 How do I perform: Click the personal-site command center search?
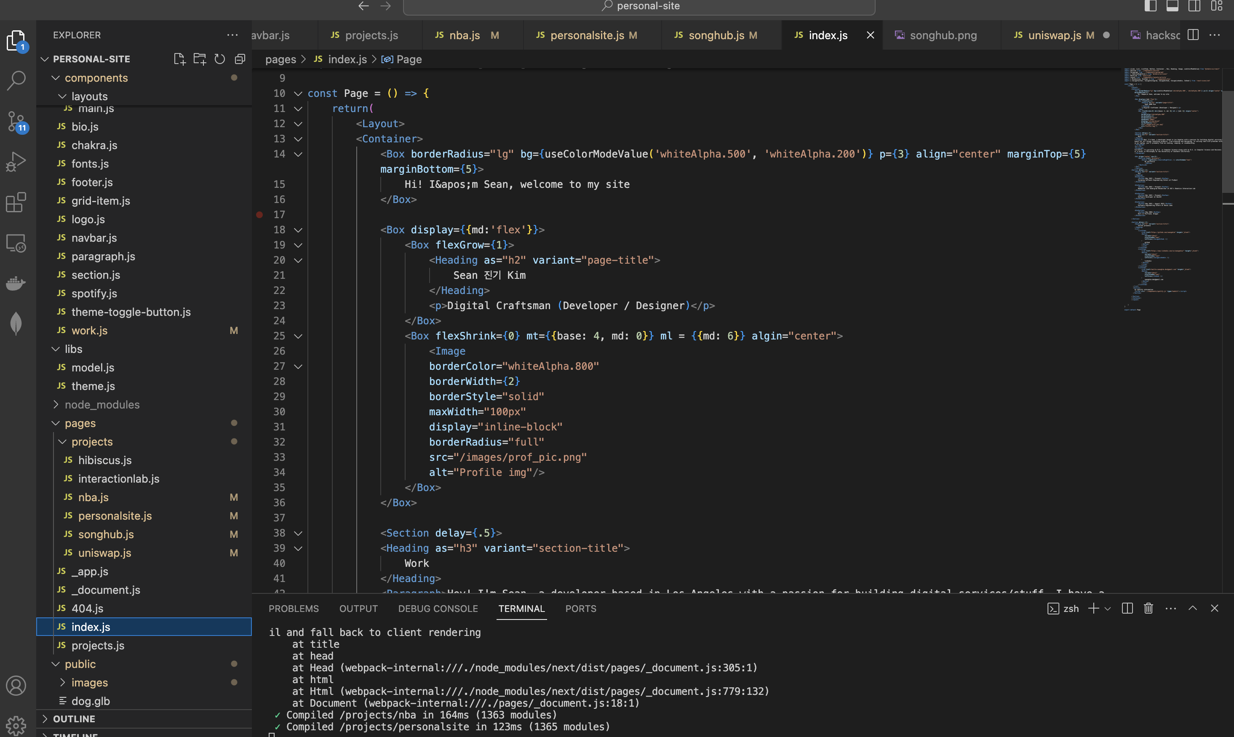coord(639,6)
